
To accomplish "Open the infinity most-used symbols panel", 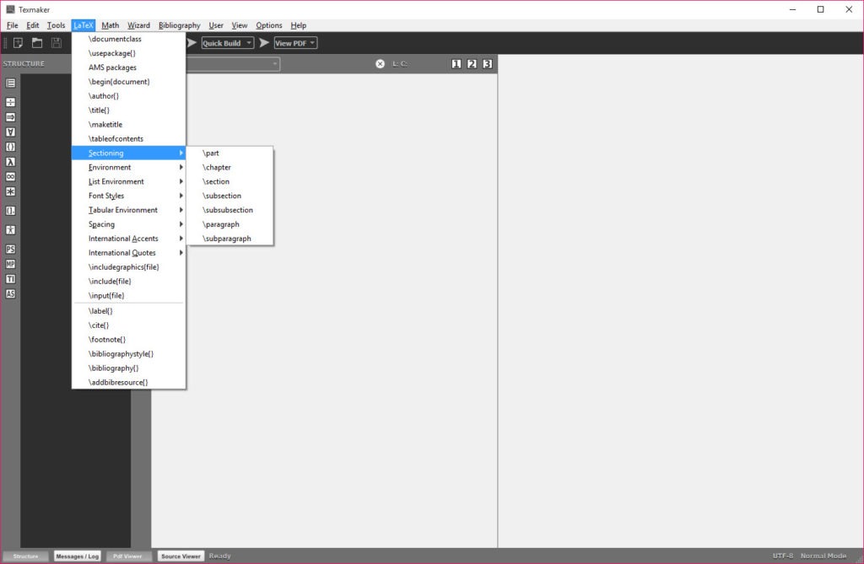I will coord(10,177).
